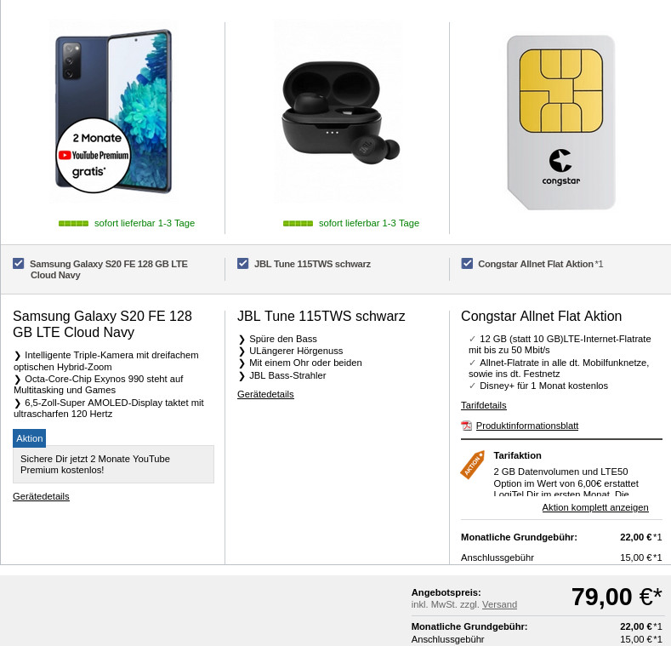
Task: Click the gold SIM chip graphic
Action: coord(560,90)
